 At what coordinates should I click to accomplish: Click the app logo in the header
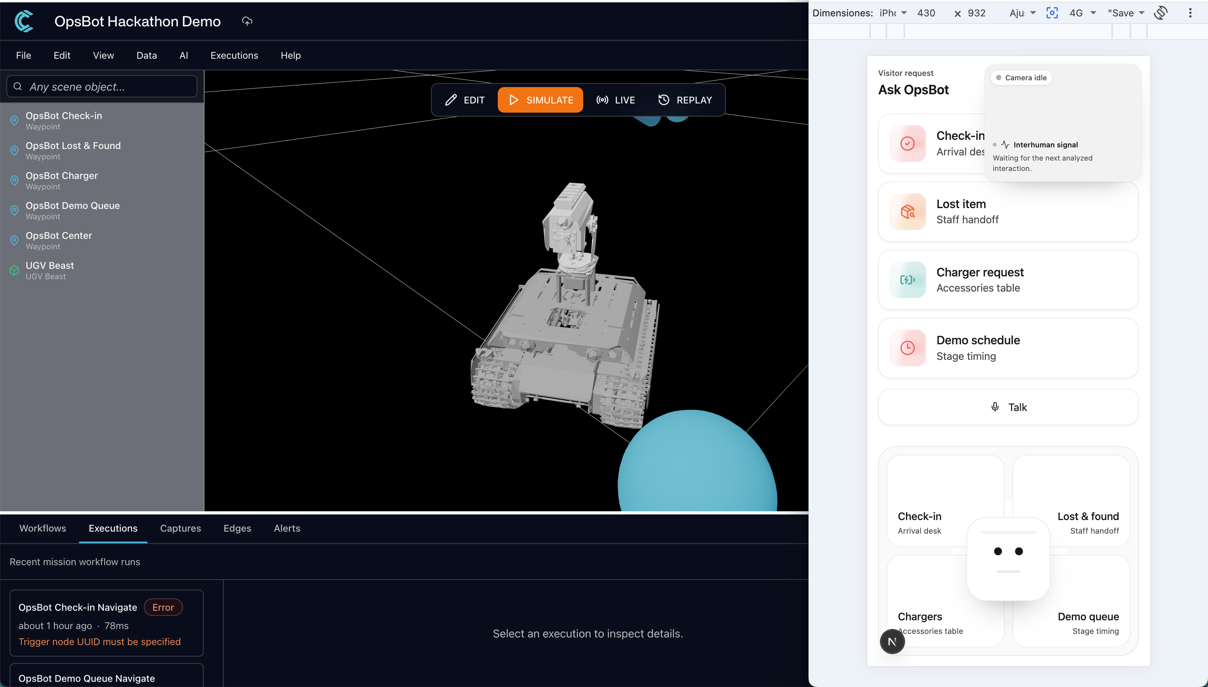(24, 21)
